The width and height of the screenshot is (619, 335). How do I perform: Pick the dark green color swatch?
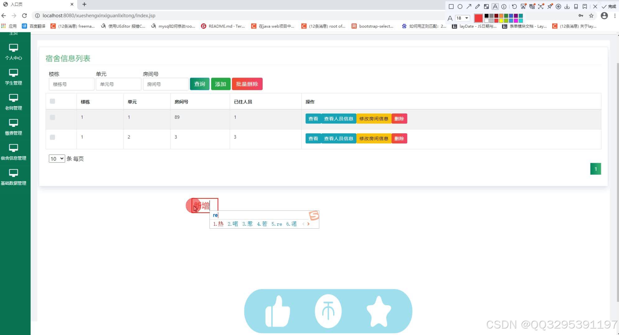(x=506, y=16)
